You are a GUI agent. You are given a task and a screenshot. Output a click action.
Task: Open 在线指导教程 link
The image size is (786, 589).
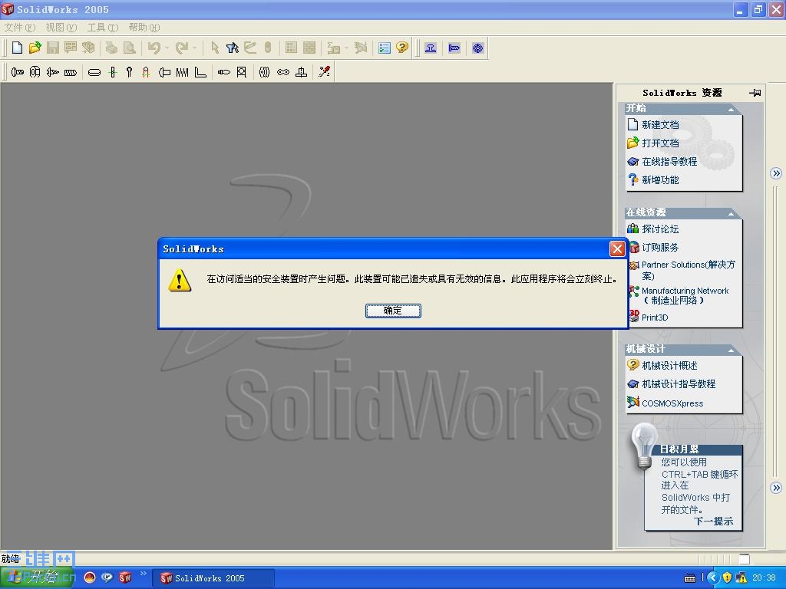coord(669,161)
